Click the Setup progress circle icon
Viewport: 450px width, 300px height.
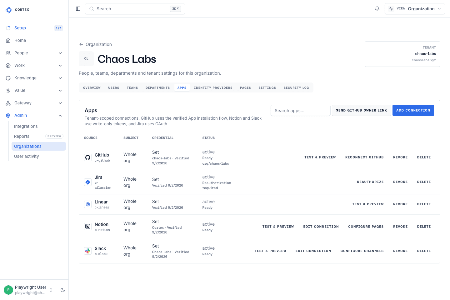coord(8,28)
